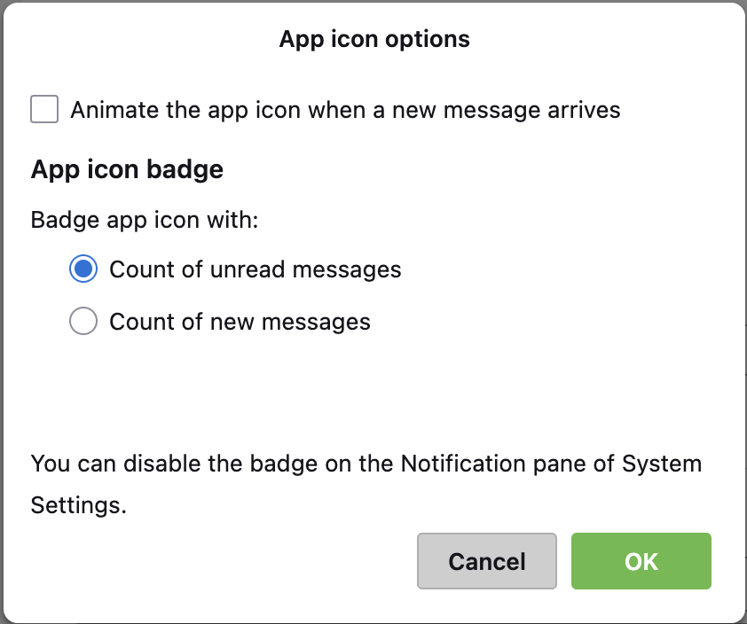Click the "App icon badge" section heading
747x624 pixels.
coord(127,169)
